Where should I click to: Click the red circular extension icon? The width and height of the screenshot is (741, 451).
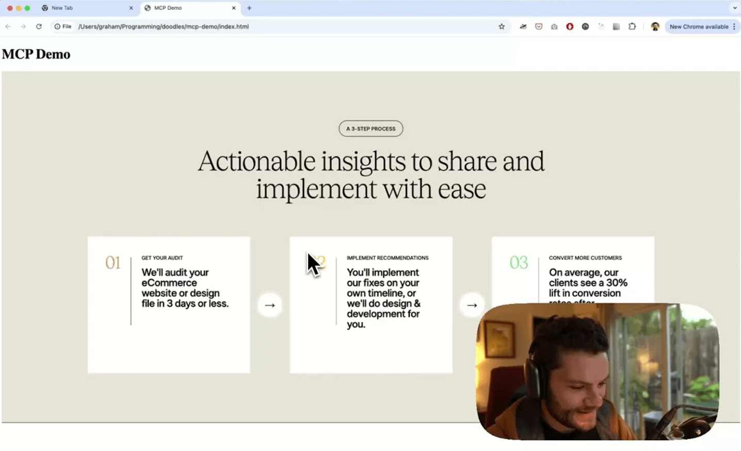point(570,26)
